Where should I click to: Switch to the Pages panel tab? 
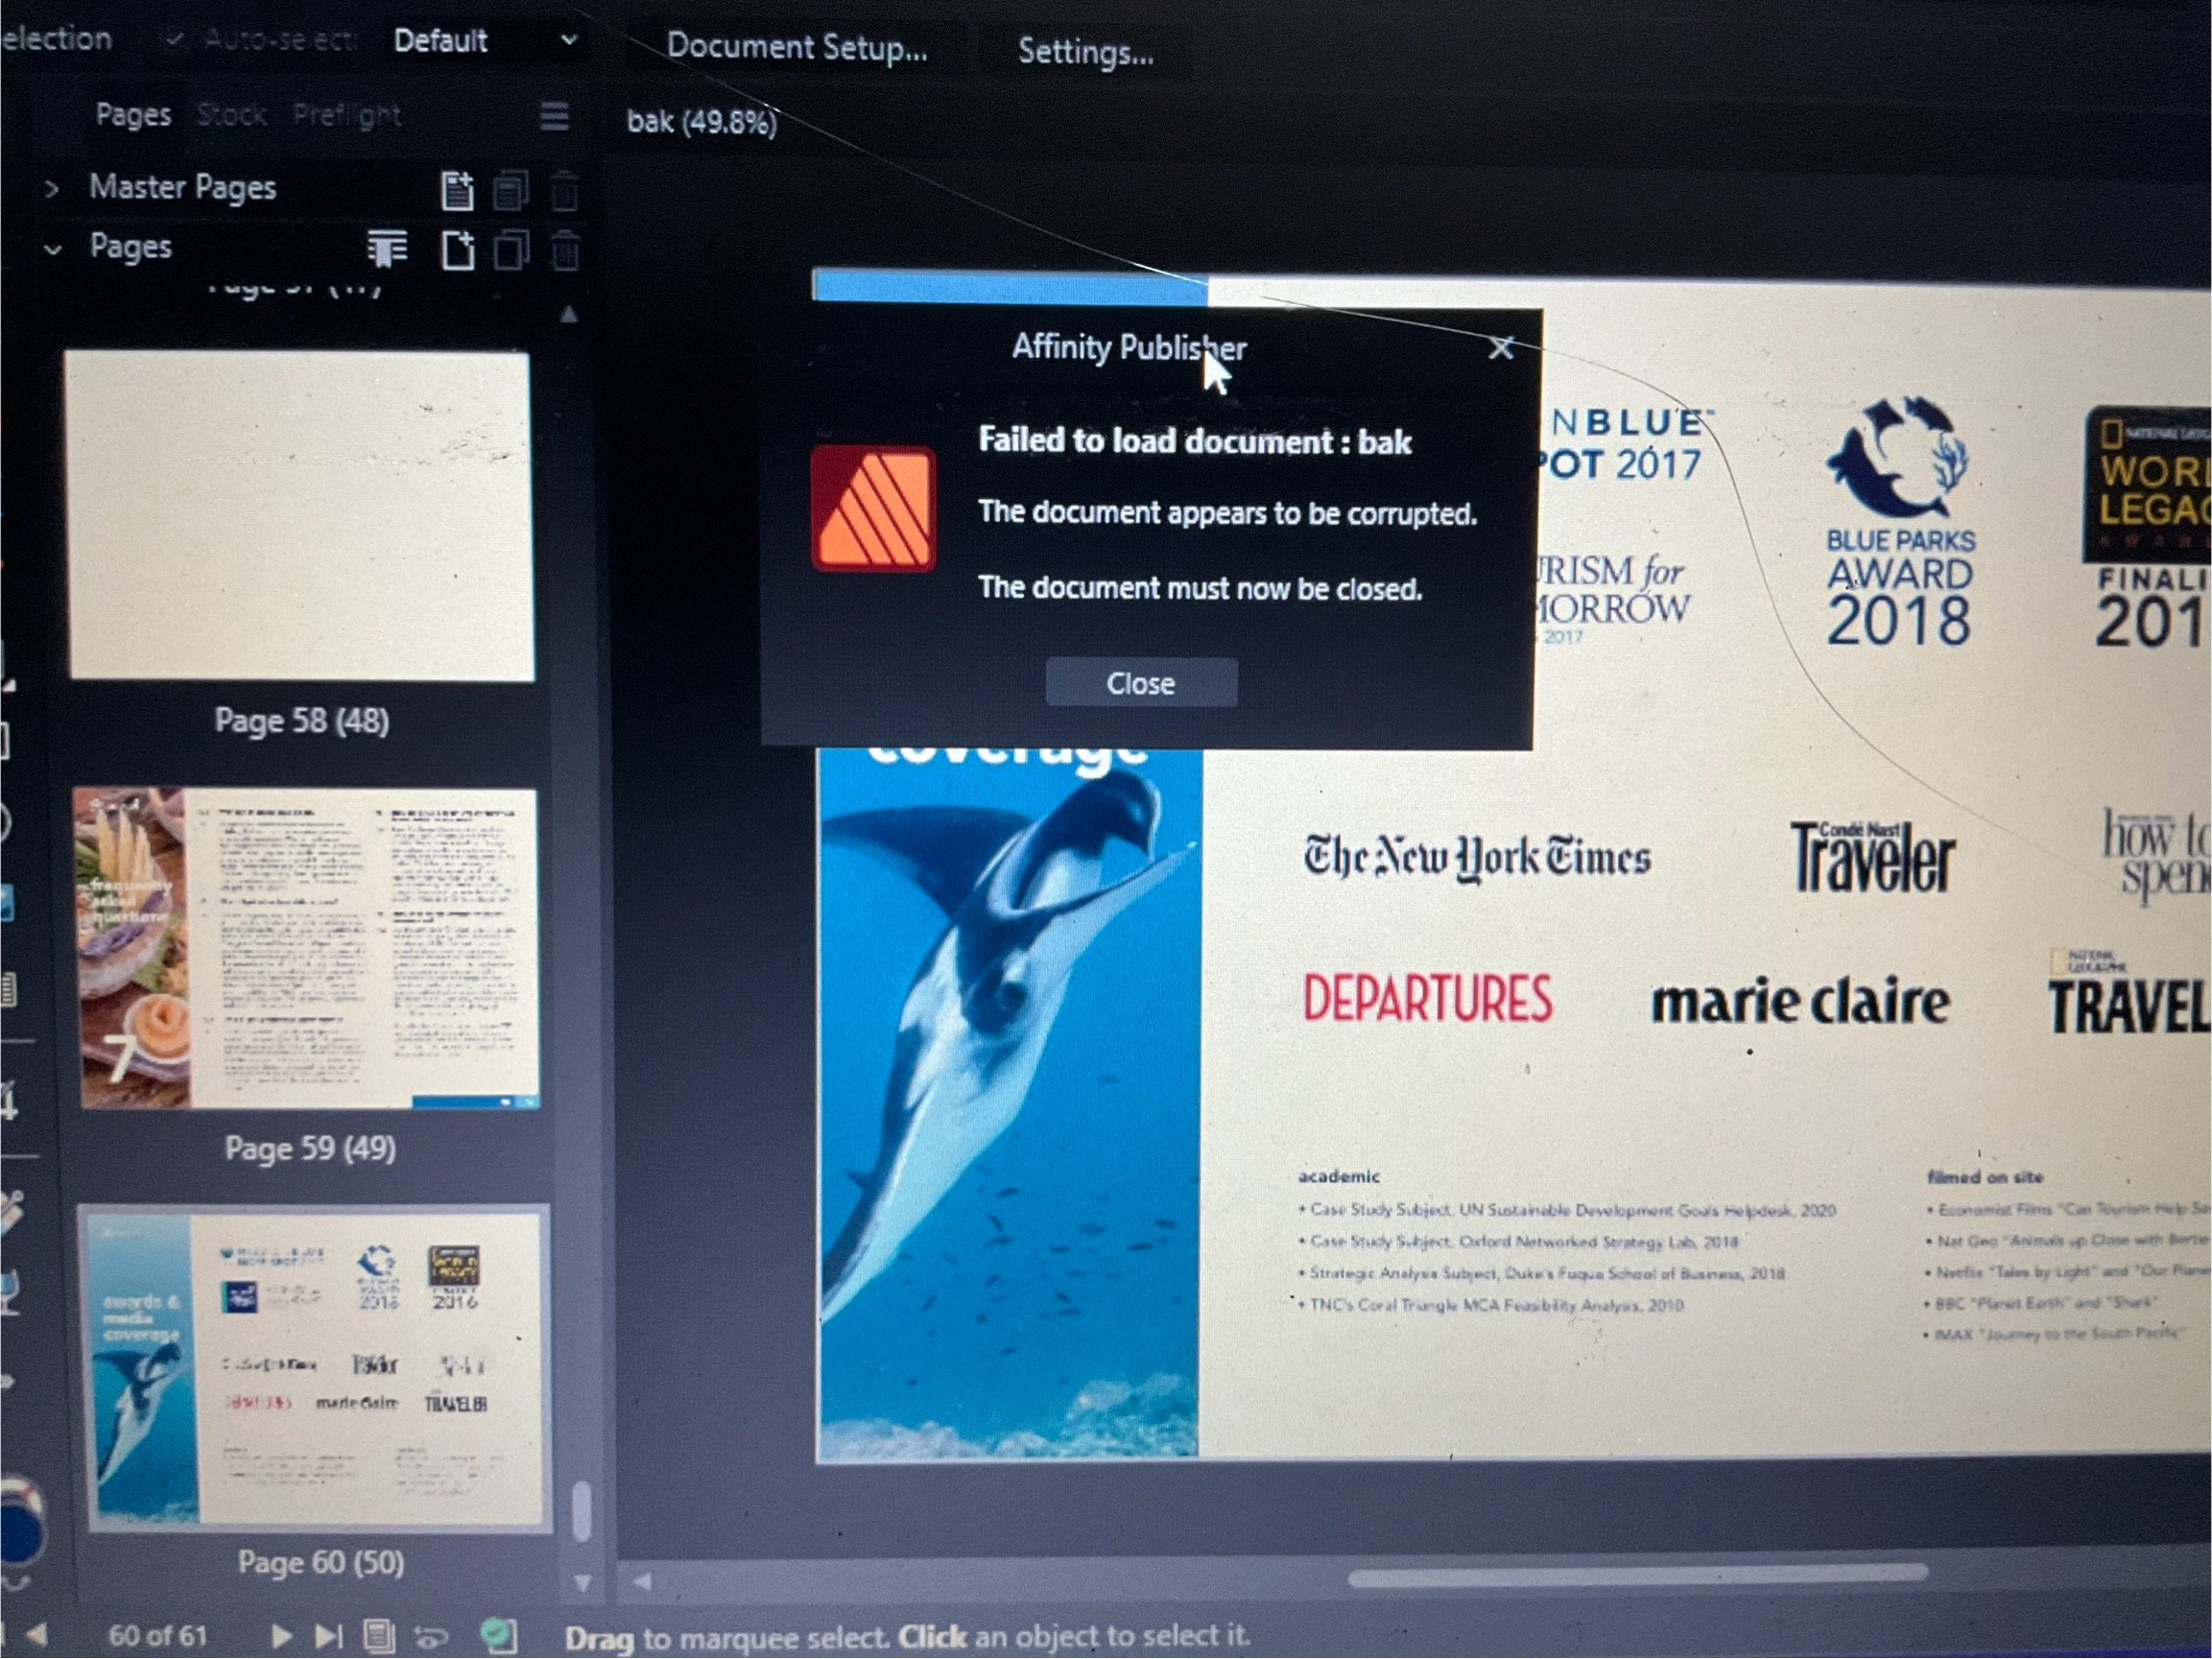pyautogui.click(x=133, y=115)
